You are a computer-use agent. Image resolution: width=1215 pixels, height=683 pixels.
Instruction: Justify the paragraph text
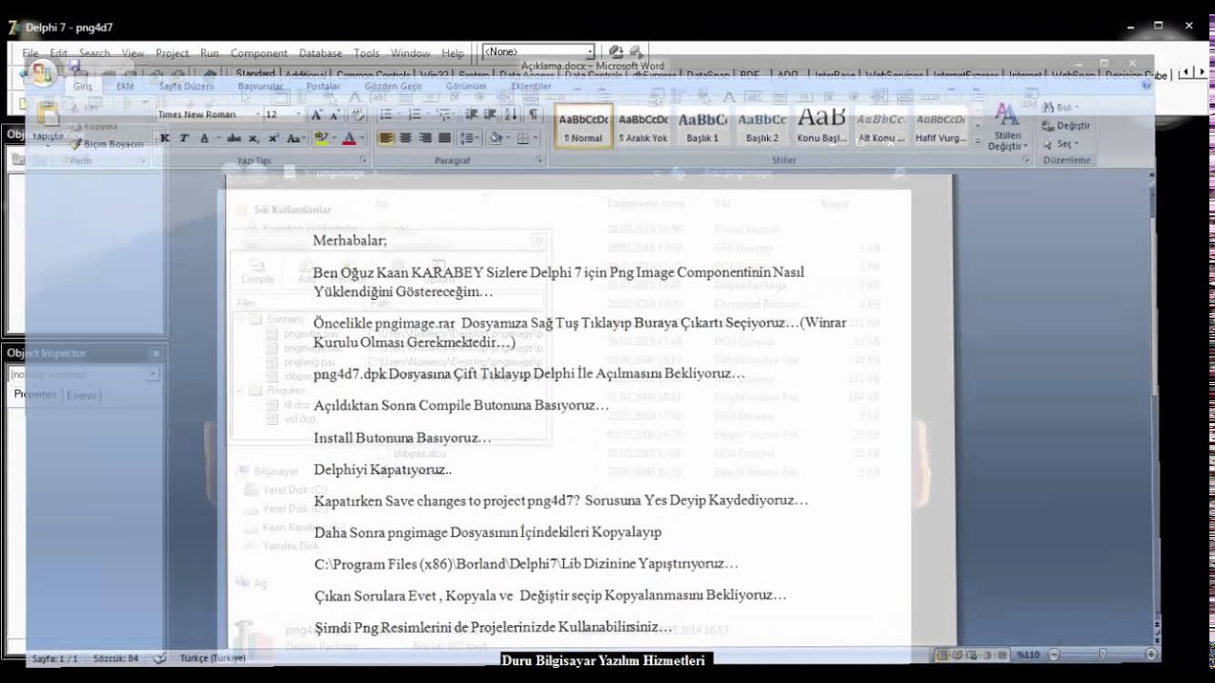point(444,138)
